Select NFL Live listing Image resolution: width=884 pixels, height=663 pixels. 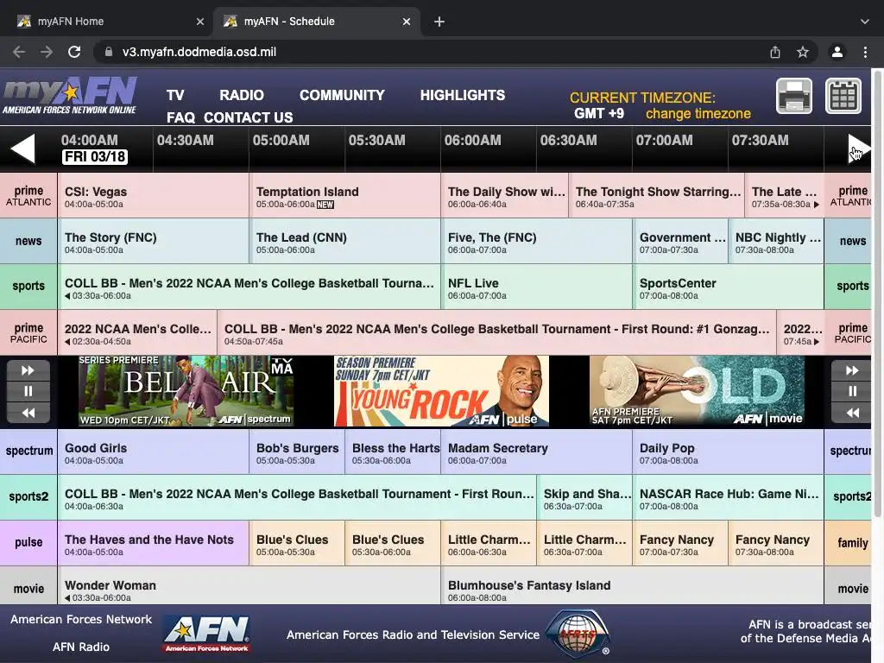537,287
